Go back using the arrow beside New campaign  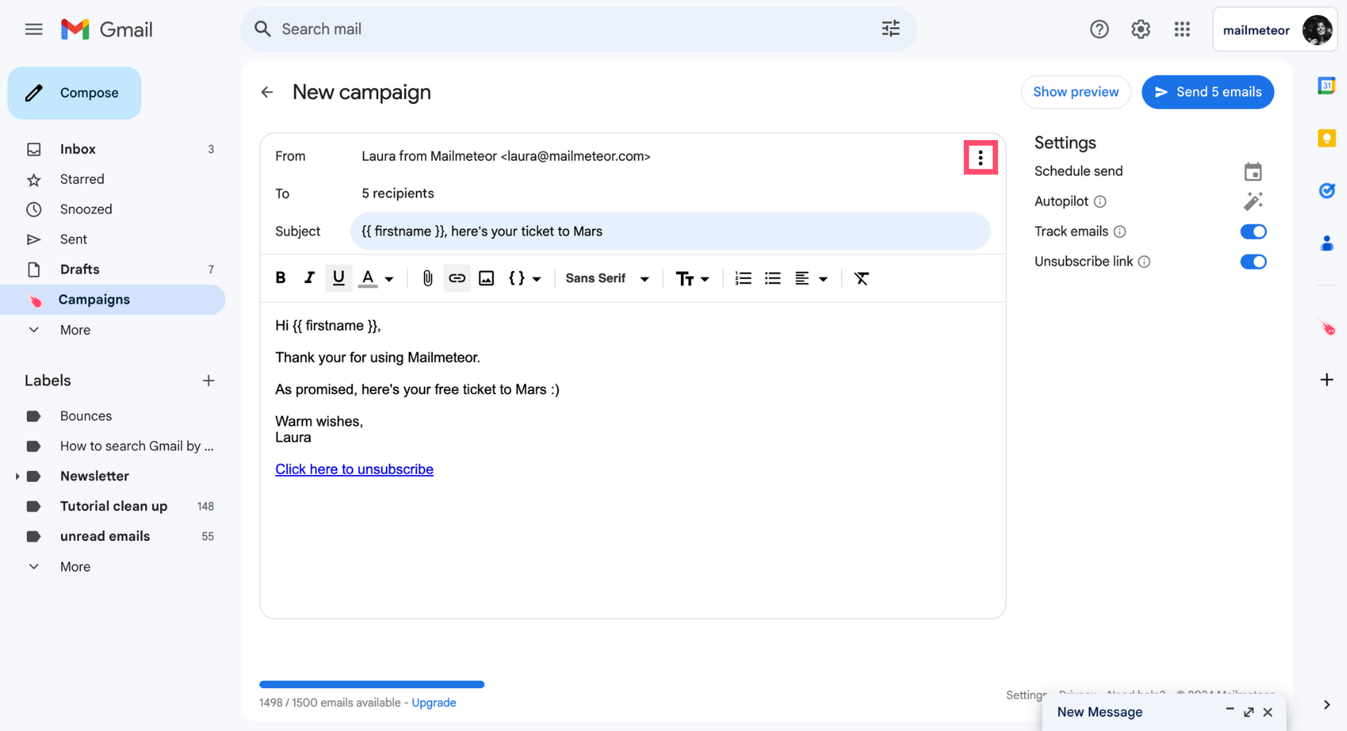pyautogui.click(x=267, y=92)
